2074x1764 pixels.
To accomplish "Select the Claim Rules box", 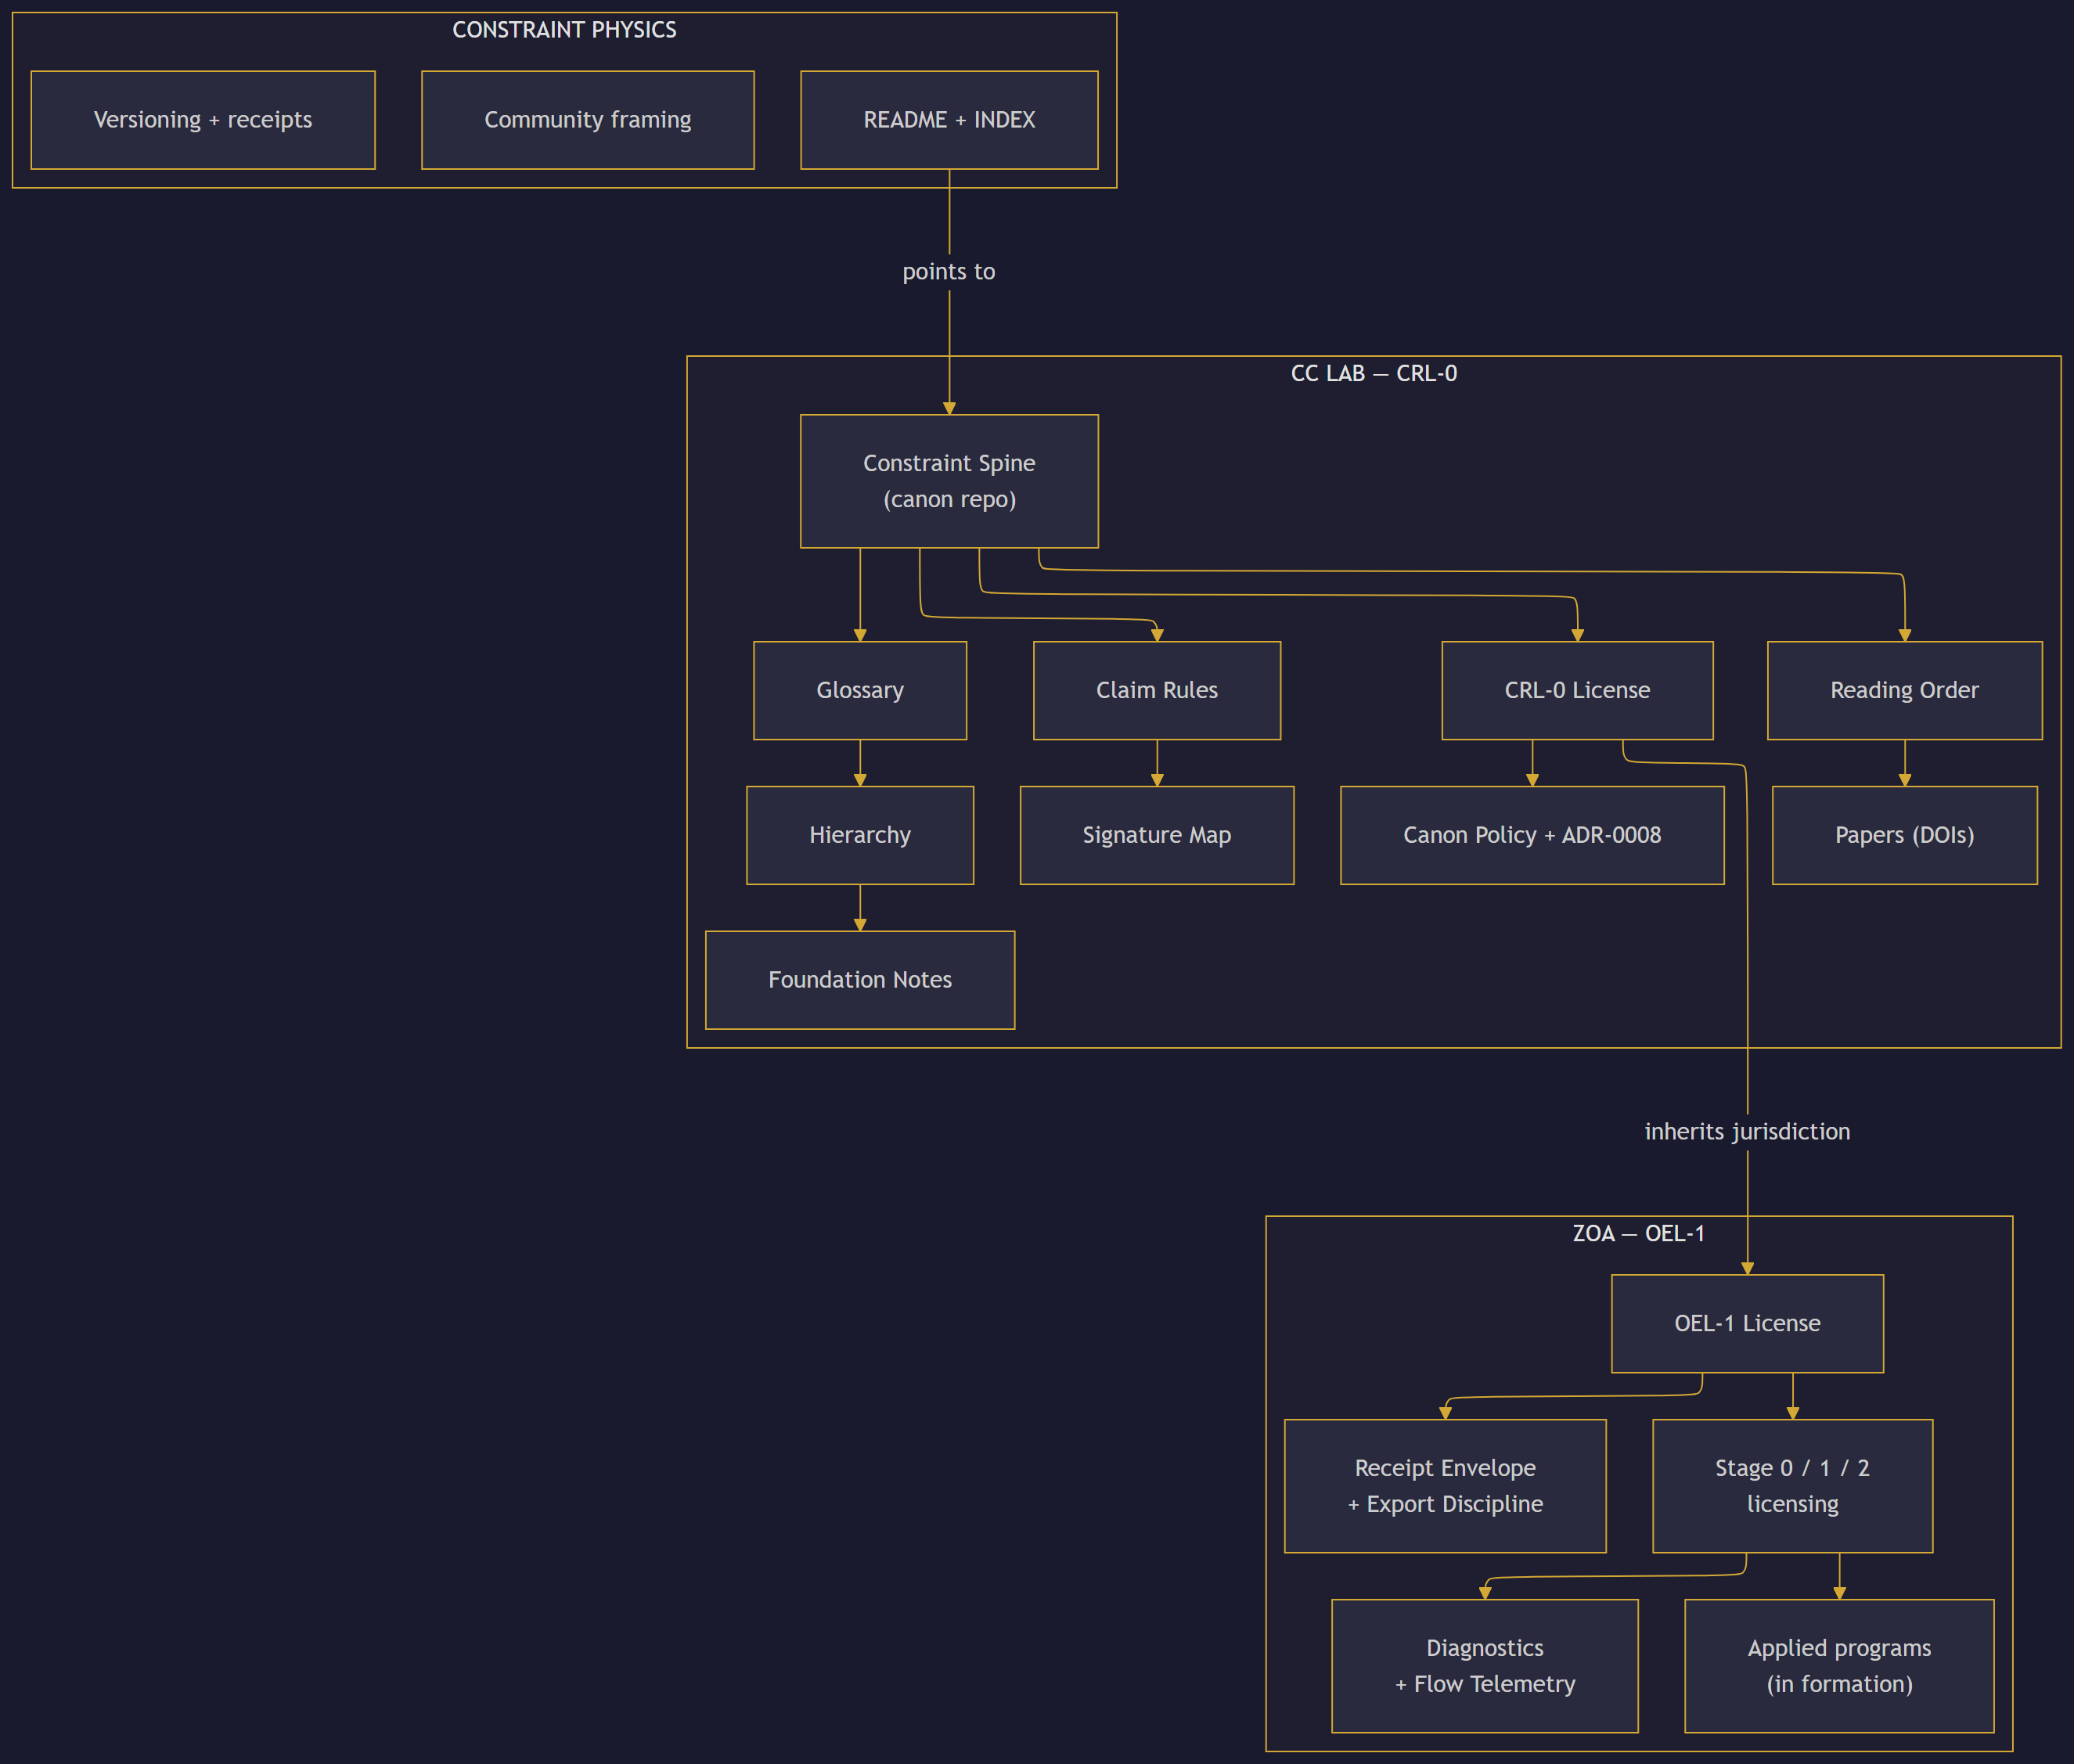I will coord(1157,690).
